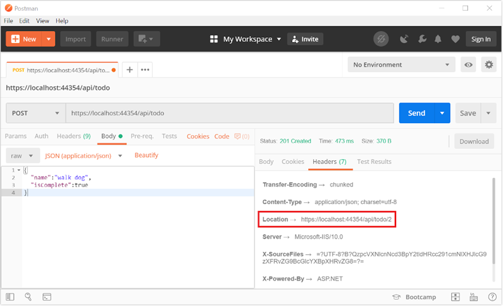Collapse JSON object fold arrow on line 1

tap(19, 170)
